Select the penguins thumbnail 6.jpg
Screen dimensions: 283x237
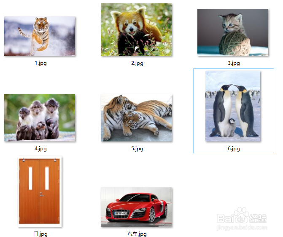pos(233,106)
